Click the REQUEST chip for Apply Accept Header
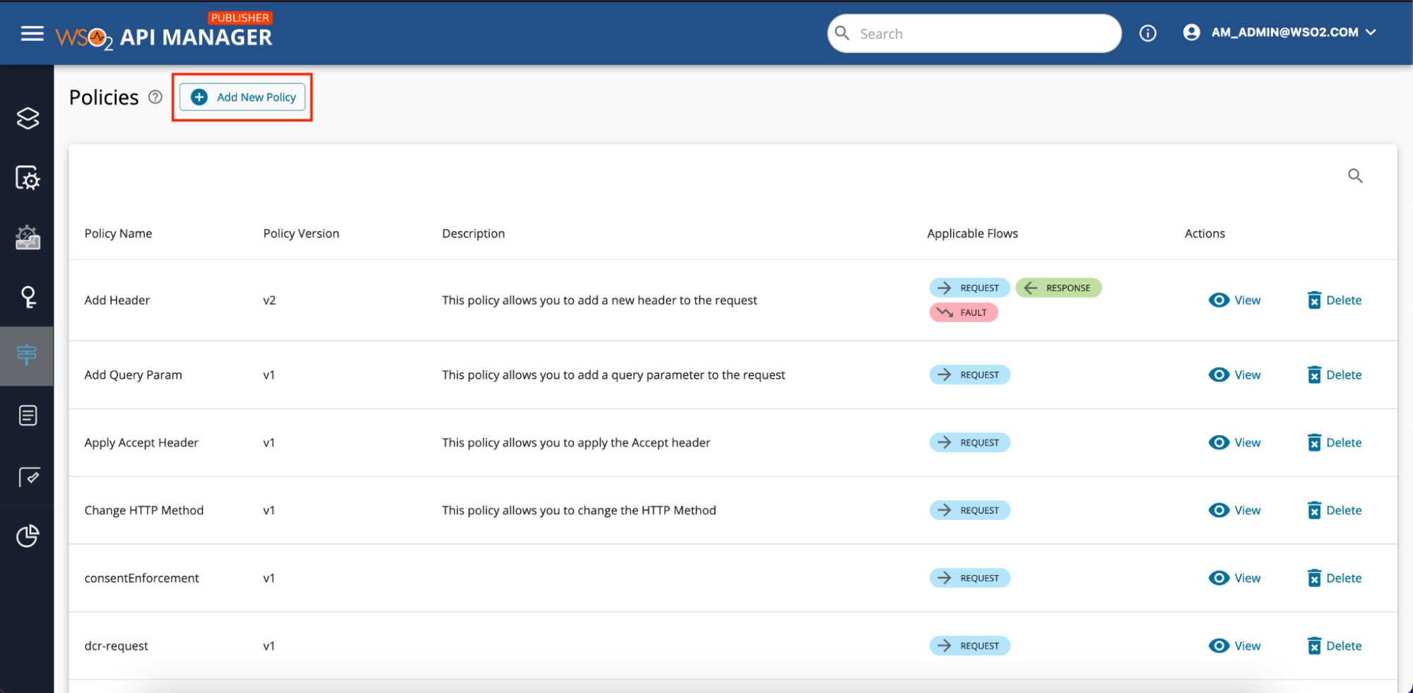1413x693 pixels. click(x=970, y=443)
